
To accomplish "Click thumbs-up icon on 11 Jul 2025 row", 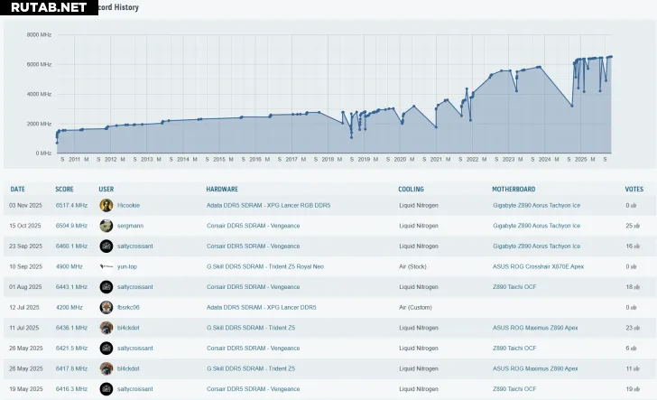I will coord(635,328).
